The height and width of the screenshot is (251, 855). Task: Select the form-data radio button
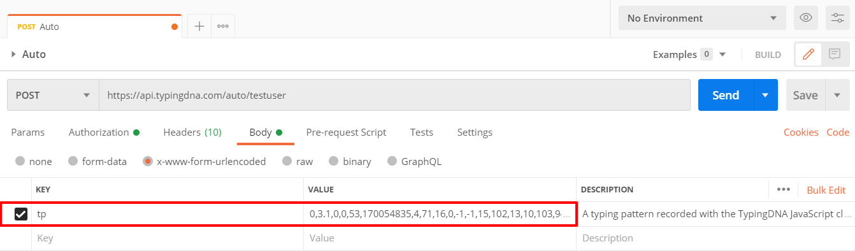[73, 162]
